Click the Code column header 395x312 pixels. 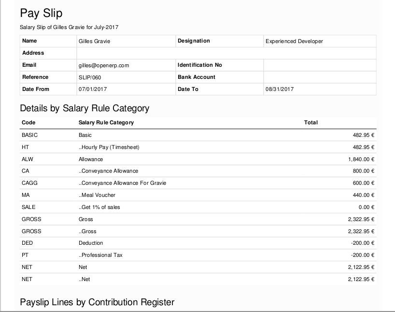(28, 123)
